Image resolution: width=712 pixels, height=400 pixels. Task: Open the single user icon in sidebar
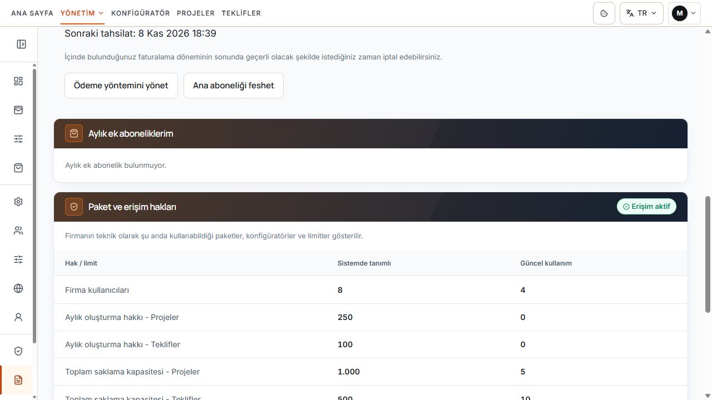click(18, 317)
